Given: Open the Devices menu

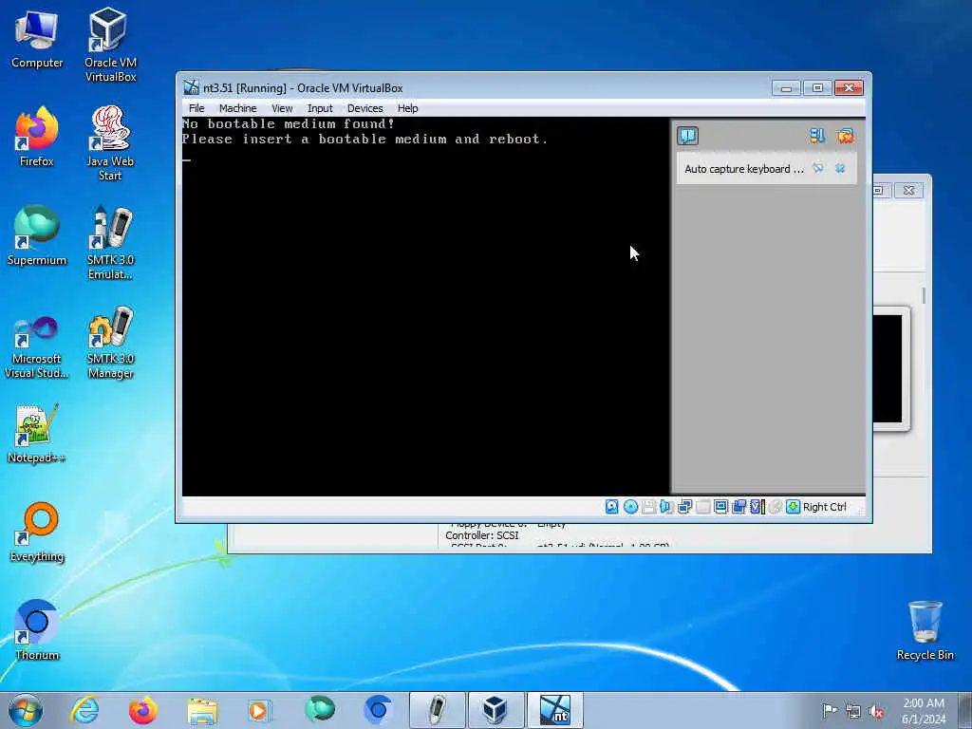Looking at the screenshot, I should coord(365,108).
